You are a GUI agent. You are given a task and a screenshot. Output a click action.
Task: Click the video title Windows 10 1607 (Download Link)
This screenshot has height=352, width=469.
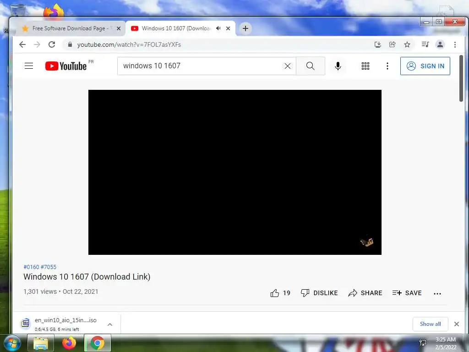coord(87,276)
